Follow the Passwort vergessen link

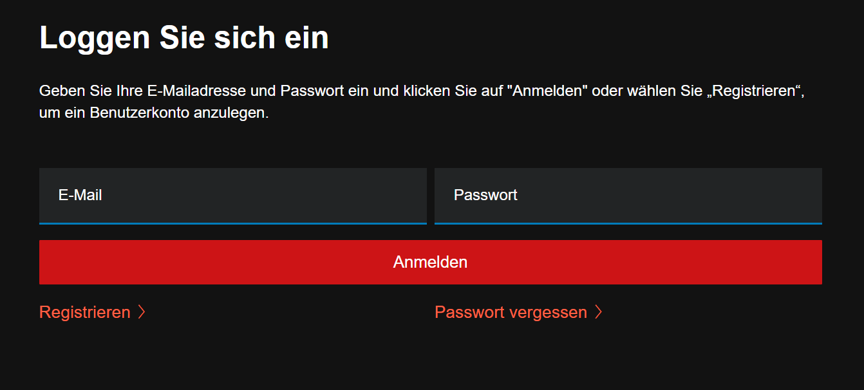click(511, 312)
